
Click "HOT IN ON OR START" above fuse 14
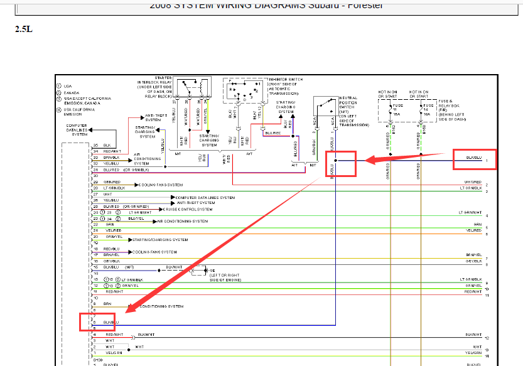coord(419,94)
